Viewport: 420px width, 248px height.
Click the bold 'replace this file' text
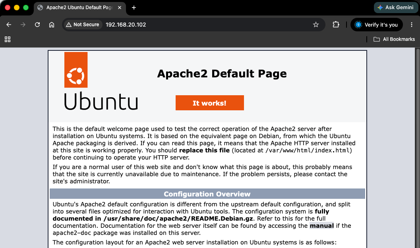pyautogui.click(x=204, y=150)
